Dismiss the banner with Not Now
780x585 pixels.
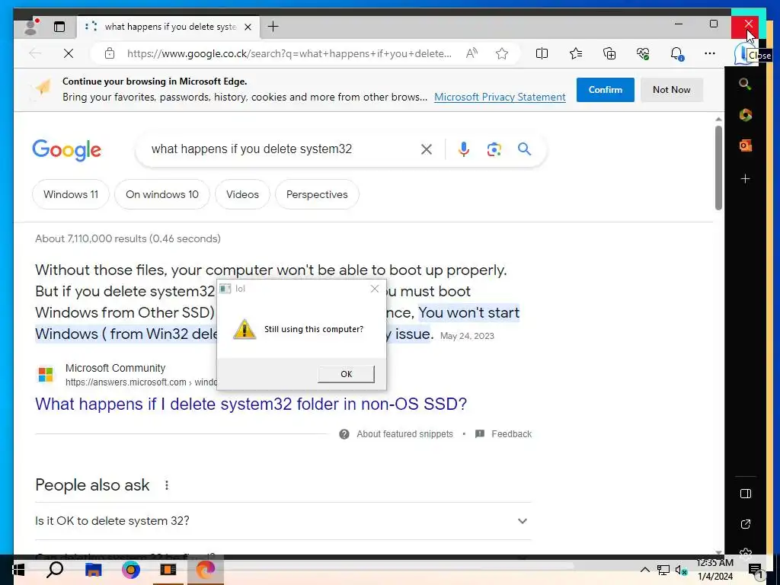672,90
